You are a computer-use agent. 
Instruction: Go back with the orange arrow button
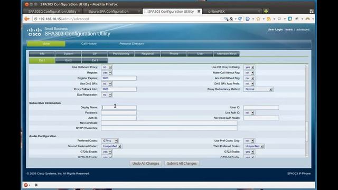[x=27, y=19]
